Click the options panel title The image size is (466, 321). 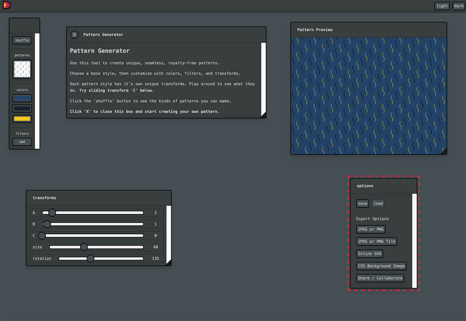click(x=365, y=186)
